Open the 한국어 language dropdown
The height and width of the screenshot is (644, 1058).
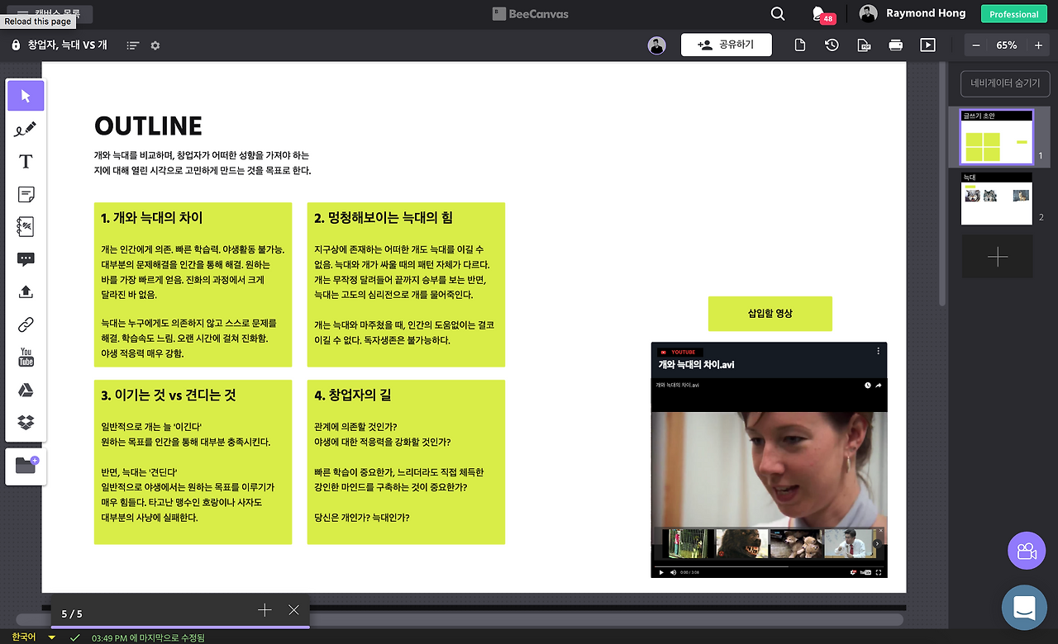(x=27, y=637)
